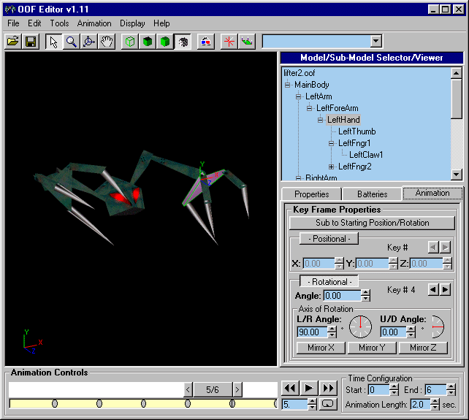Toggle the Positional key frame button
Viewport: 469px width, 420px height.
tap(330, 238)
